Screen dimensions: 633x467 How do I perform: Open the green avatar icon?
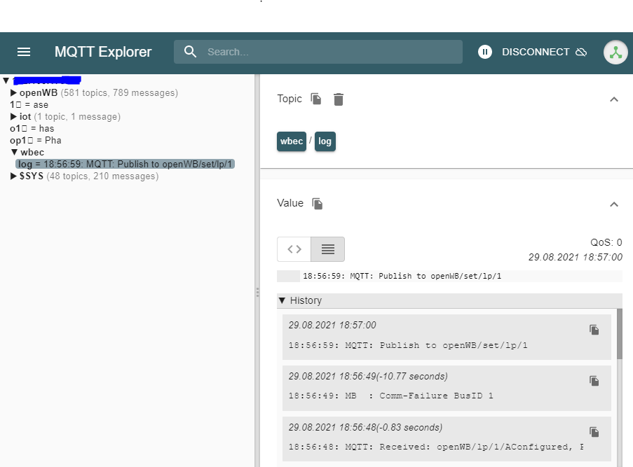(x=615, y=51)
